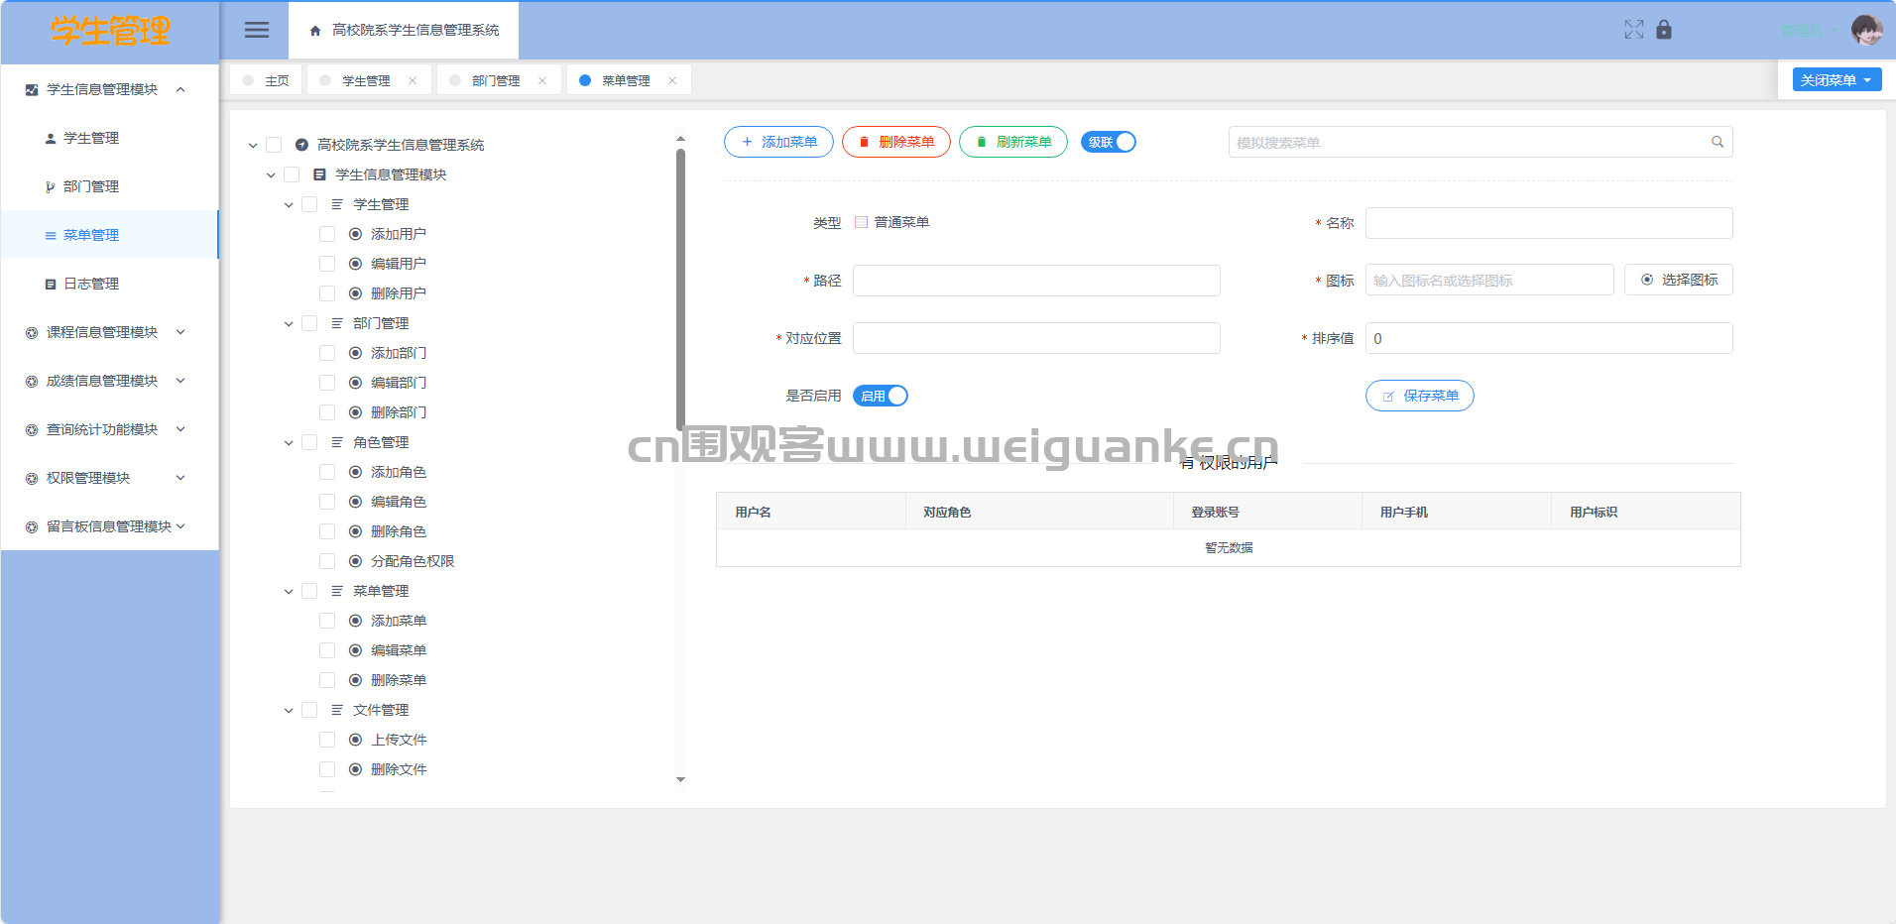Click the user avatar in top bar
Viewport: 1896px width, 924px height.
pos(1866,30)
